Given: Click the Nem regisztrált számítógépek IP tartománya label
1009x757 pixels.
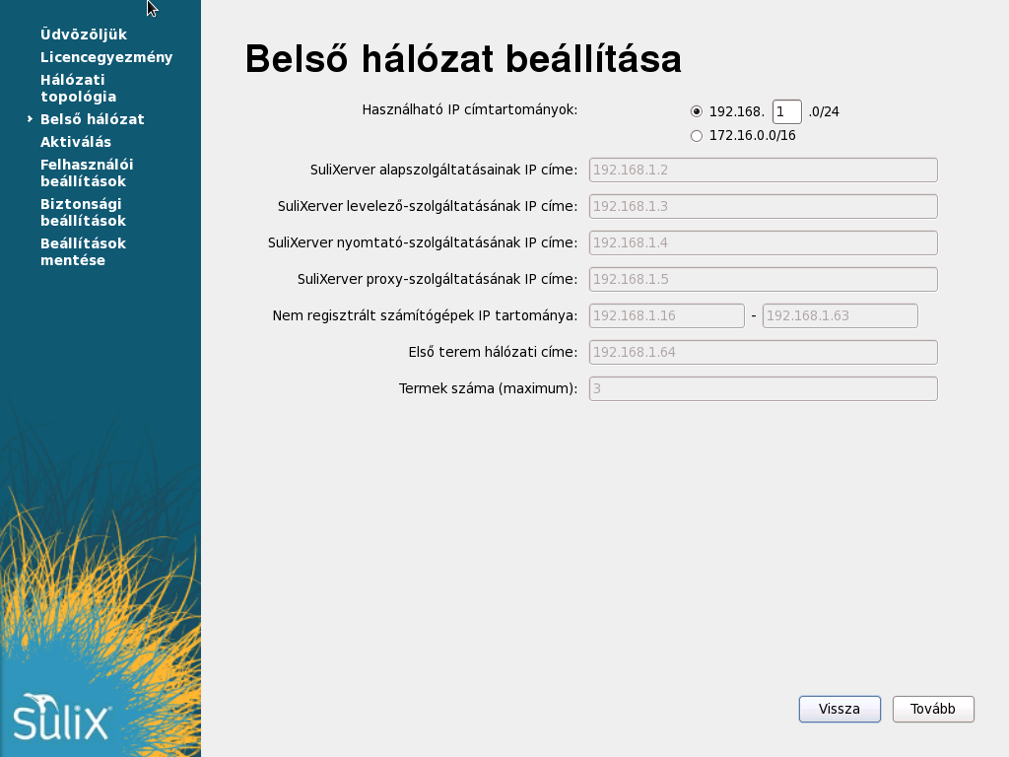Looking at the screenshot, I should (x=426, y=315).
